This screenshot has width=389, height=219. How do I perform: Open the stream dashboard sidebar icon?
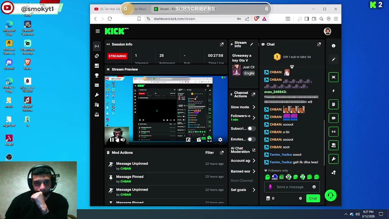tap(97, 46)
